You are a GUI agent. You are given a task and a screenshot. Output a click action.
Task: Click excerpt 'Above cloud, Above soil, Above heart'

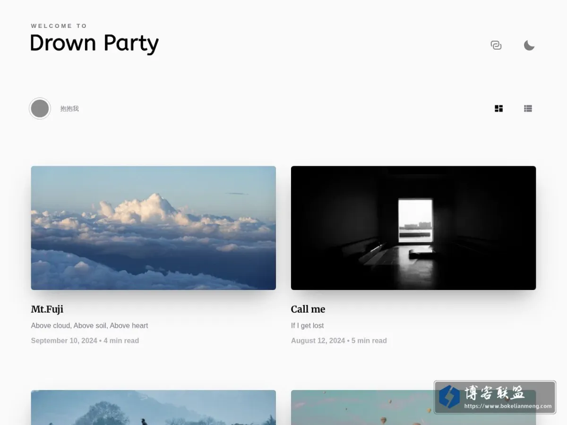pyautogui.click(x=90, y=325)
